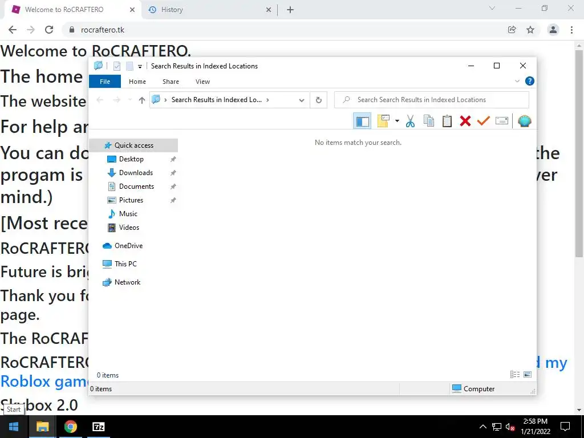This screenshot has height=438, width=584.
Task: Open the address bar history dropdown
Action: tap(302, 100)
